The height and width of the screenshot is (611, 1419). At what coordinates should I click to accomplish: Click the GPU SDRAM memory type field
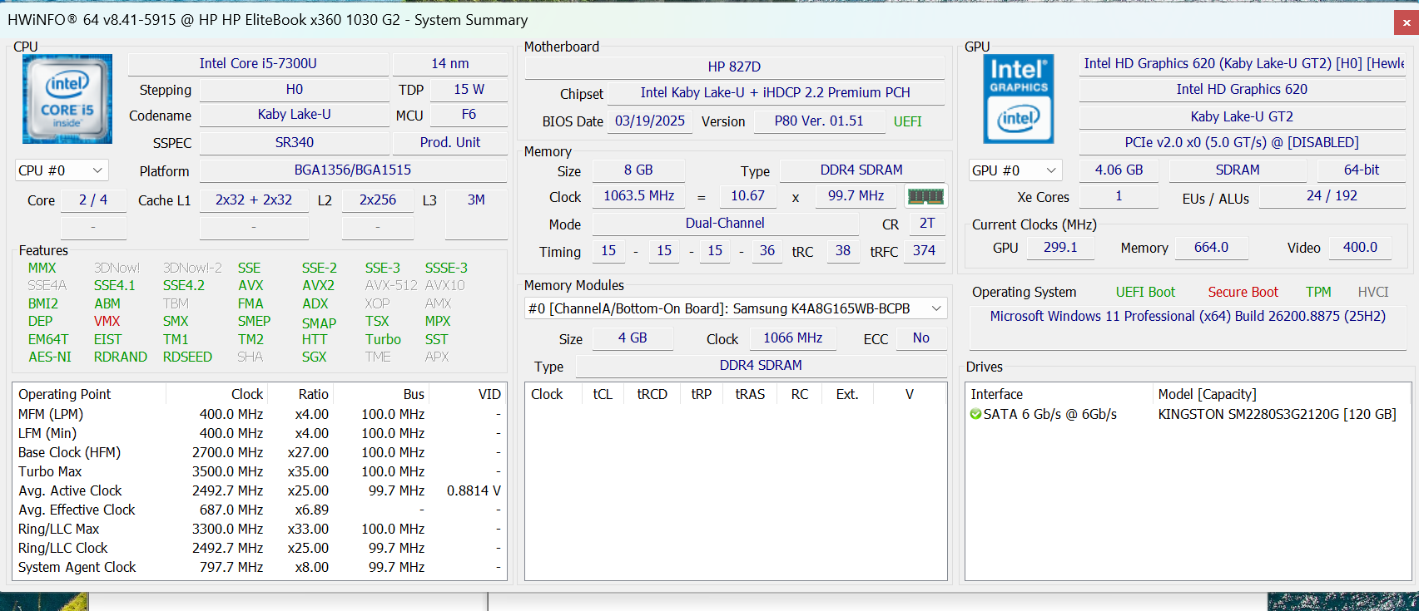click(1238, 170)
